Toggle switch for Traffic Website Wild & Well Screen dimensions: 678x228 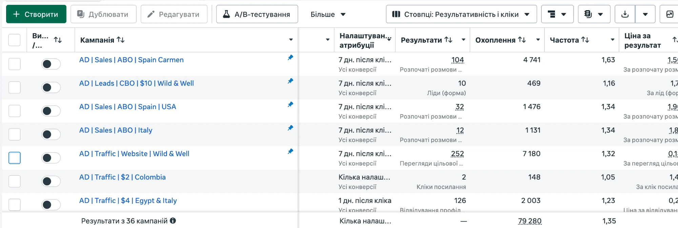51,158
